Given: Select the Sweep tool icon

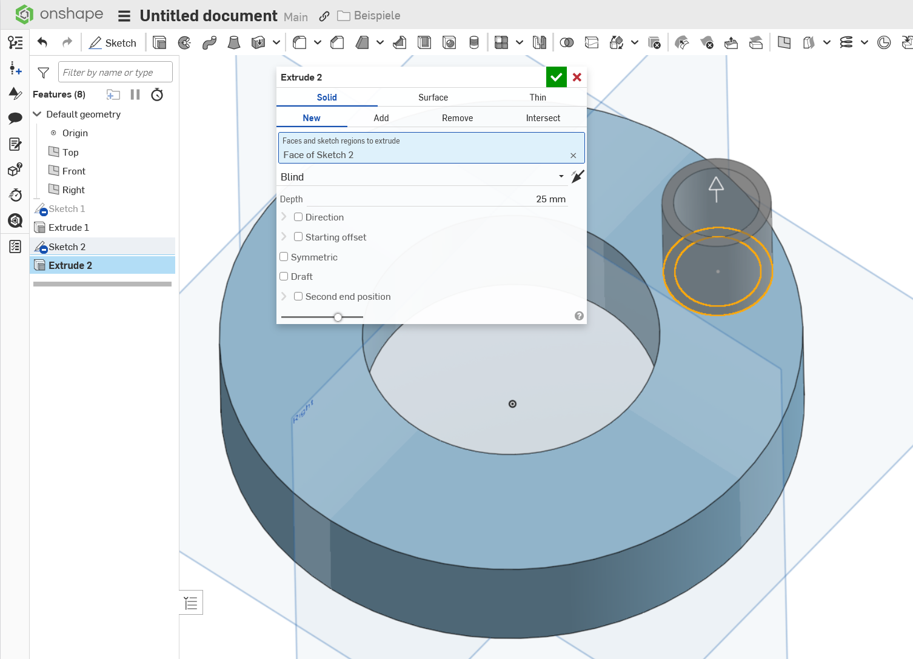Looking at the screenshot, I should 209,42.
